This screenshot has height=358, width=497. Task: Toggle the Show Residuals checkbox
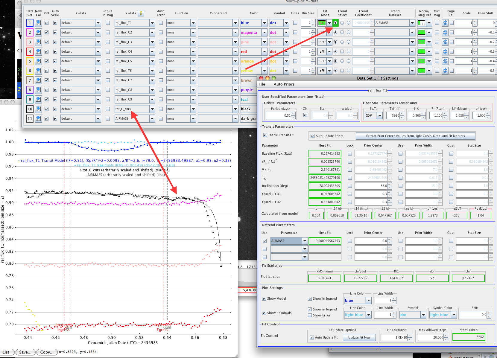tap(264, 313)
